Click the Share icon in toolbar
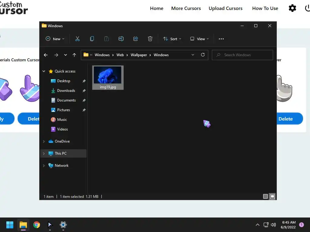The width and height of the screenshot is (310, 232). click(x=136, y=39)
